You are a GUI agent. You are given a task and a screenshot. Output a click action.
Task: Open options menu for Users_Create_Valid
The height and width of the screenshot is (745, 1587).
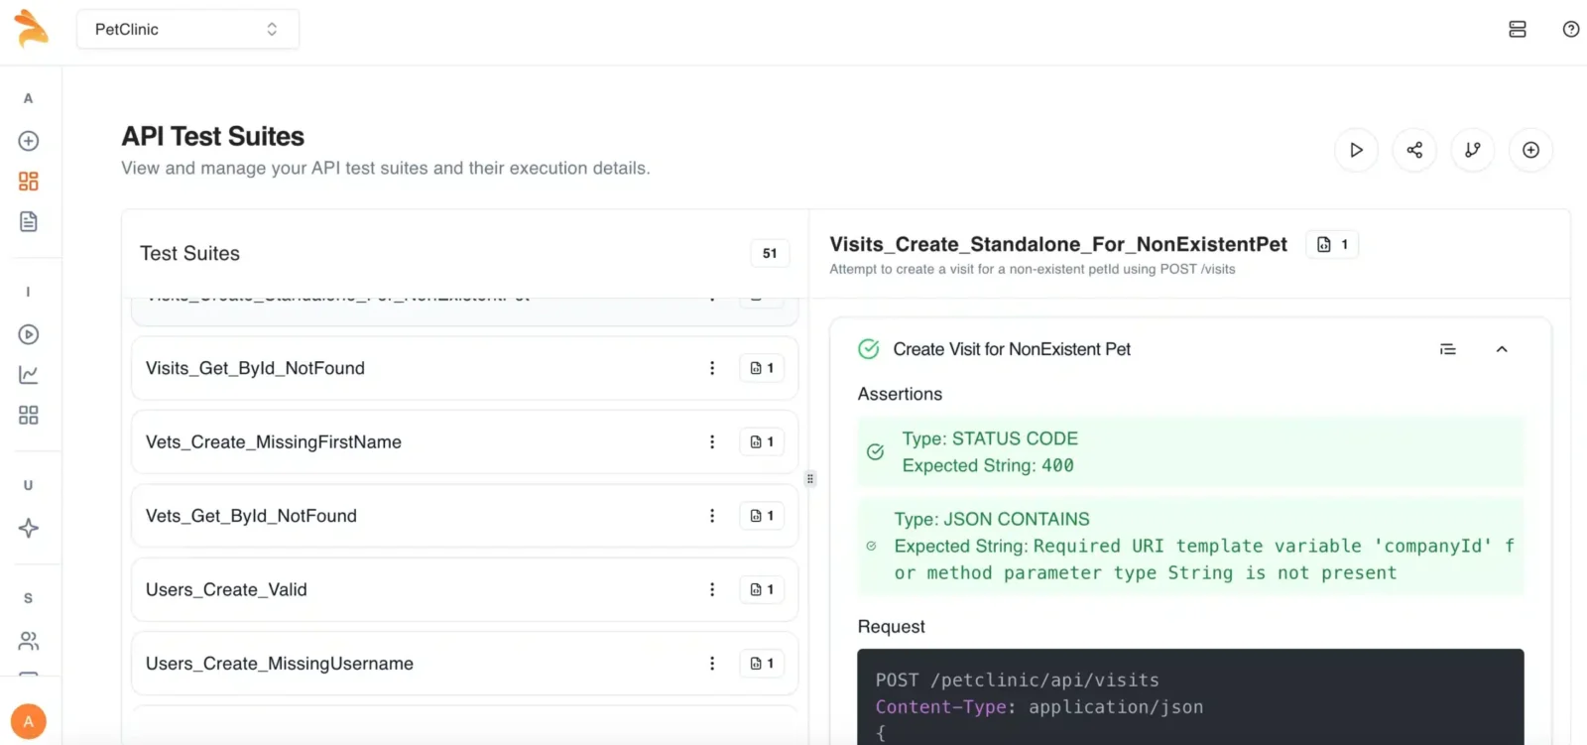click(712, 589)
